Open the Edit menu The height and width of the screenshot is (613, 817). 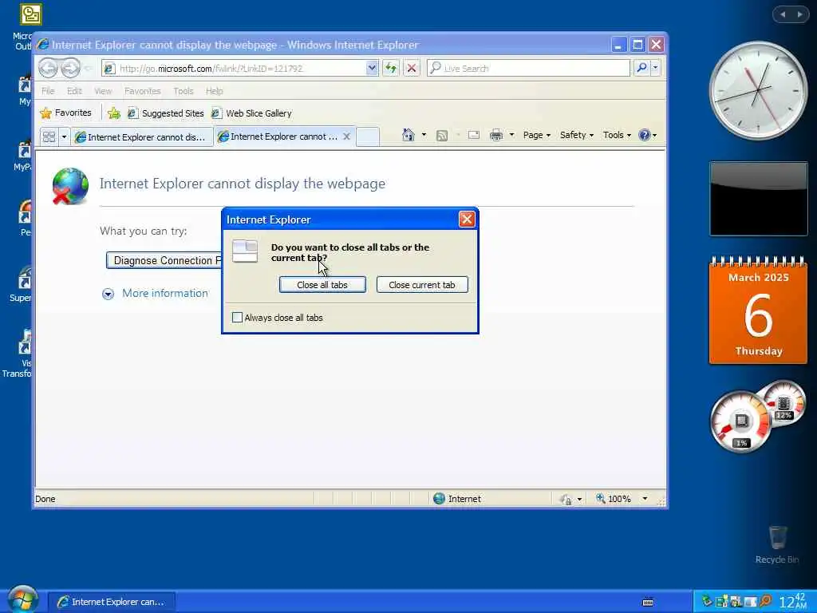74,91
